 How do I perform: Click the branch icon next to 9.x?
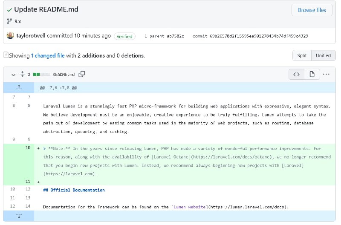[9, 21]
